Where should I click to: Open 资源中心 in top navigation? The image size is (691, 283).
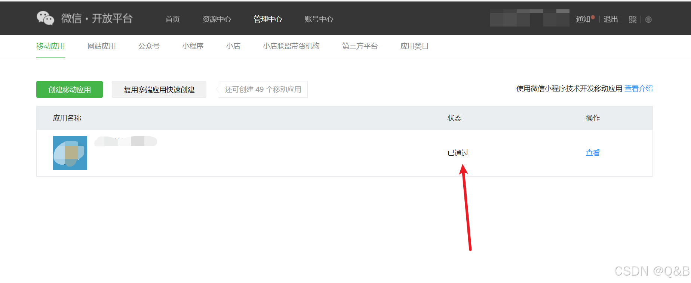216,19
